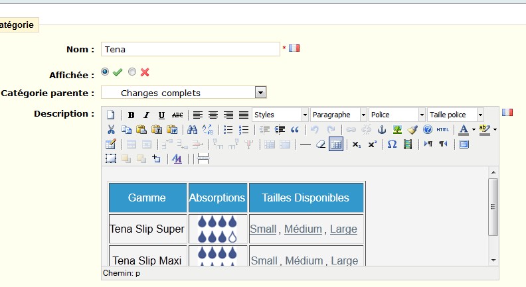Toggle italic formatting
526x287 pixels.
click(146, 115)
